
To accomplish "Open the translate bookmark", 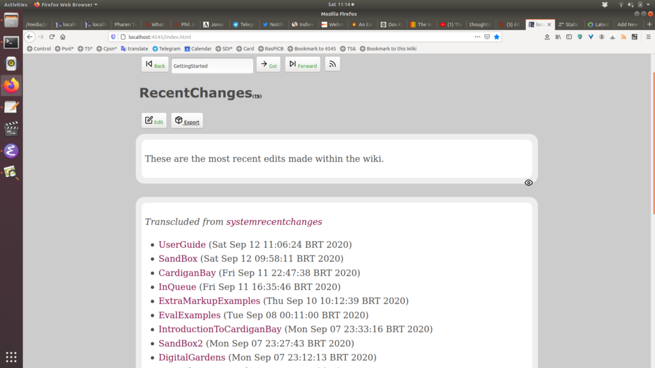I will 134,49.
